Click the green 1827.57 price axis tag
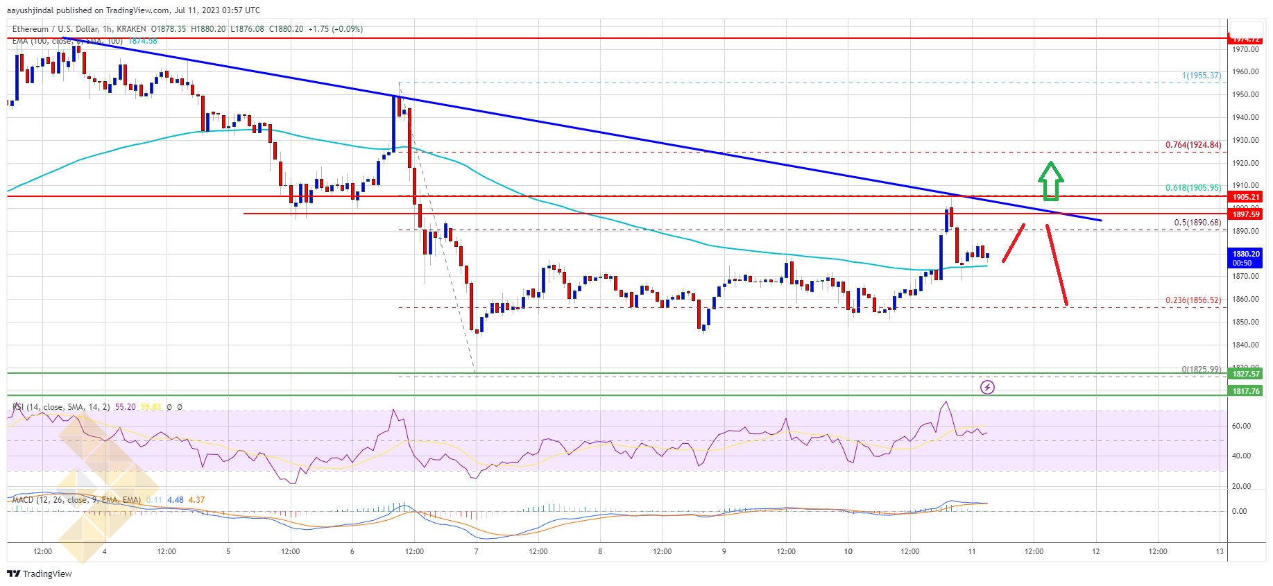This screenshot has width=1273, height=586. coord(1246,374)
